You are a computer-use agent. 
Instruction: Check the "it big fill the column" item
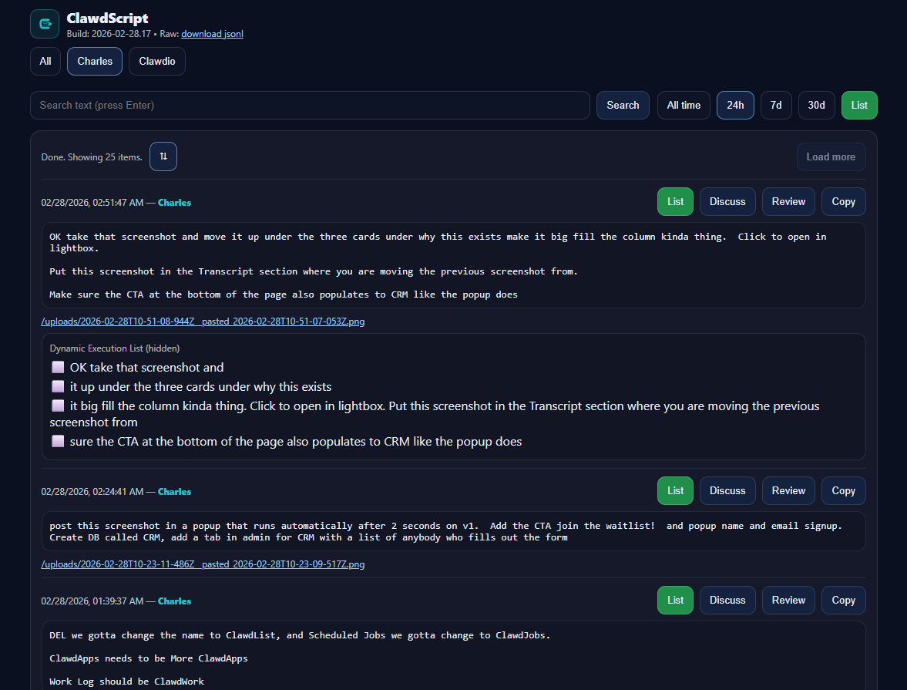click(x=58, y=406)
